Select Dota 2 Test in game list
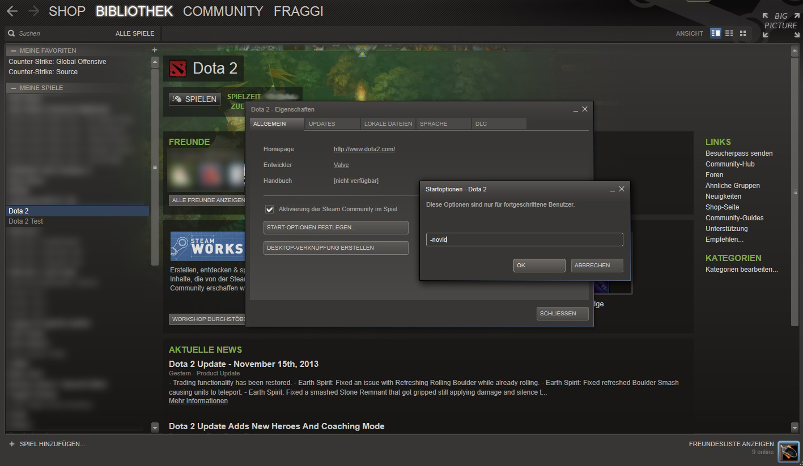This screenshot has height=466, width=803. [x=78, y=221]
